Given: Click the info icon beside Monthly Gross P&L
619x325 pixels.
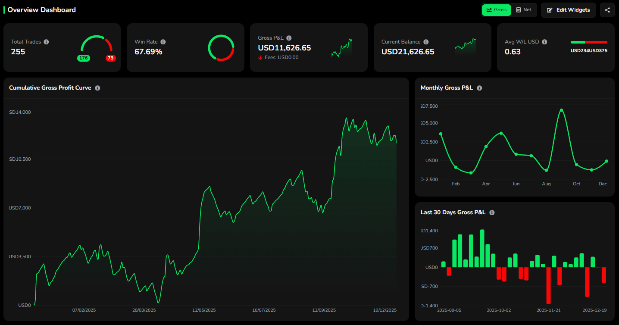Looking at the screenshot, I should pyautogui.click(x=479, y=88).
